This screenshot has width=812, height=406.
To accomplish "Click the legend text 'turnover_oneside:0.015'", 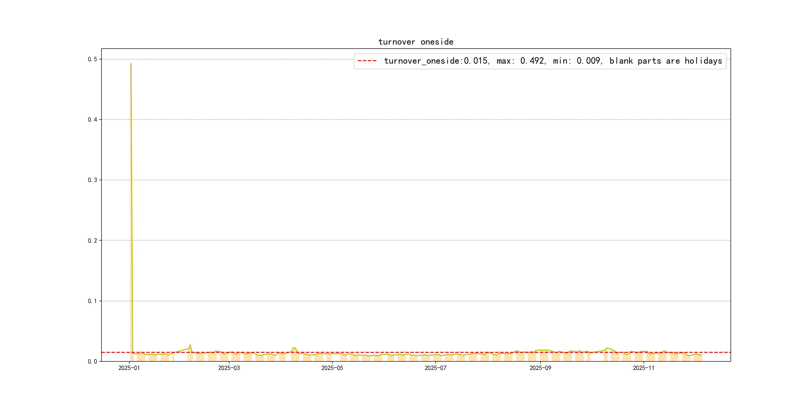I will click(436, 61).
